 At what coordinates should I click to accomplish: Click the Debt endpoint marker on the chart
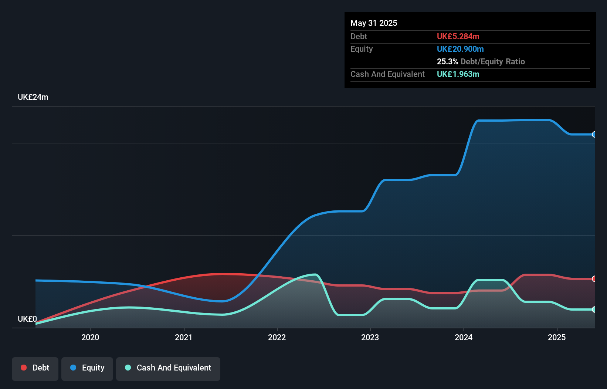pos(594,279)
